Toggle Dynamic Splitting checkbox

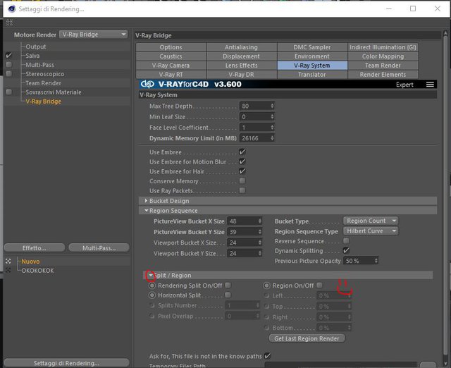point(346,250)
